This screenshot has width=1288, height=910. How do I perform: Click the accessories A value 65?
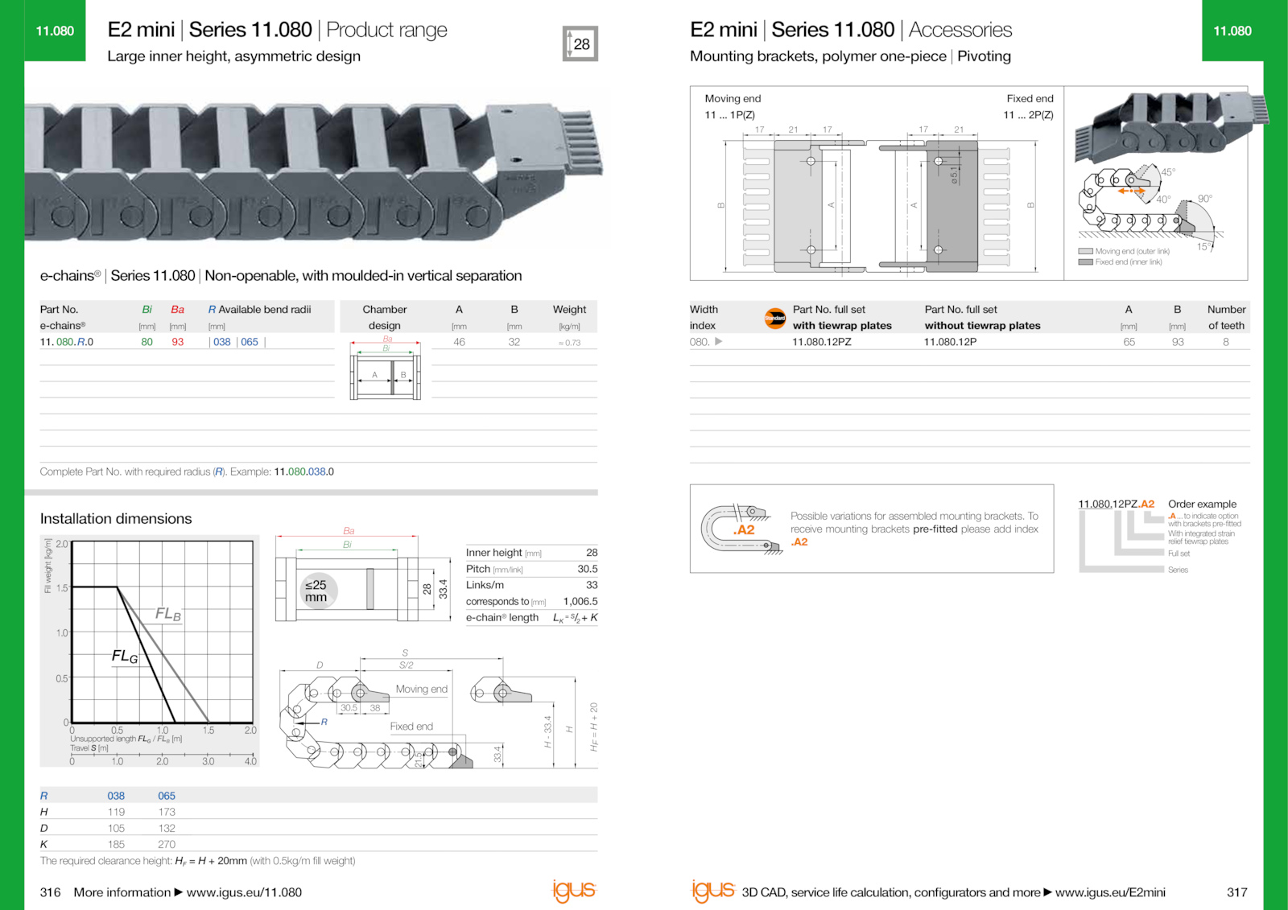(x=1129, y=342)
